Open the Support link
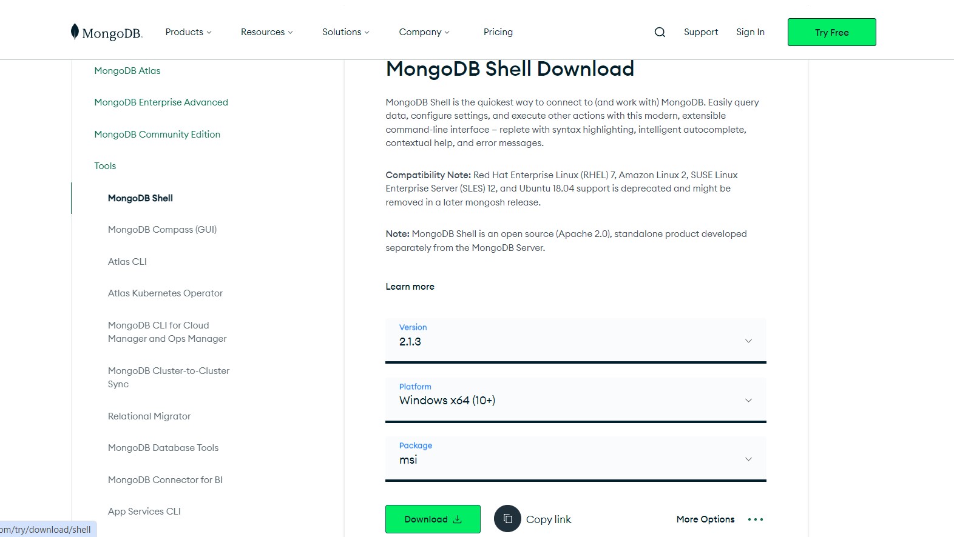The width and height of the screenshot is (954, 537). pos(700,32)
